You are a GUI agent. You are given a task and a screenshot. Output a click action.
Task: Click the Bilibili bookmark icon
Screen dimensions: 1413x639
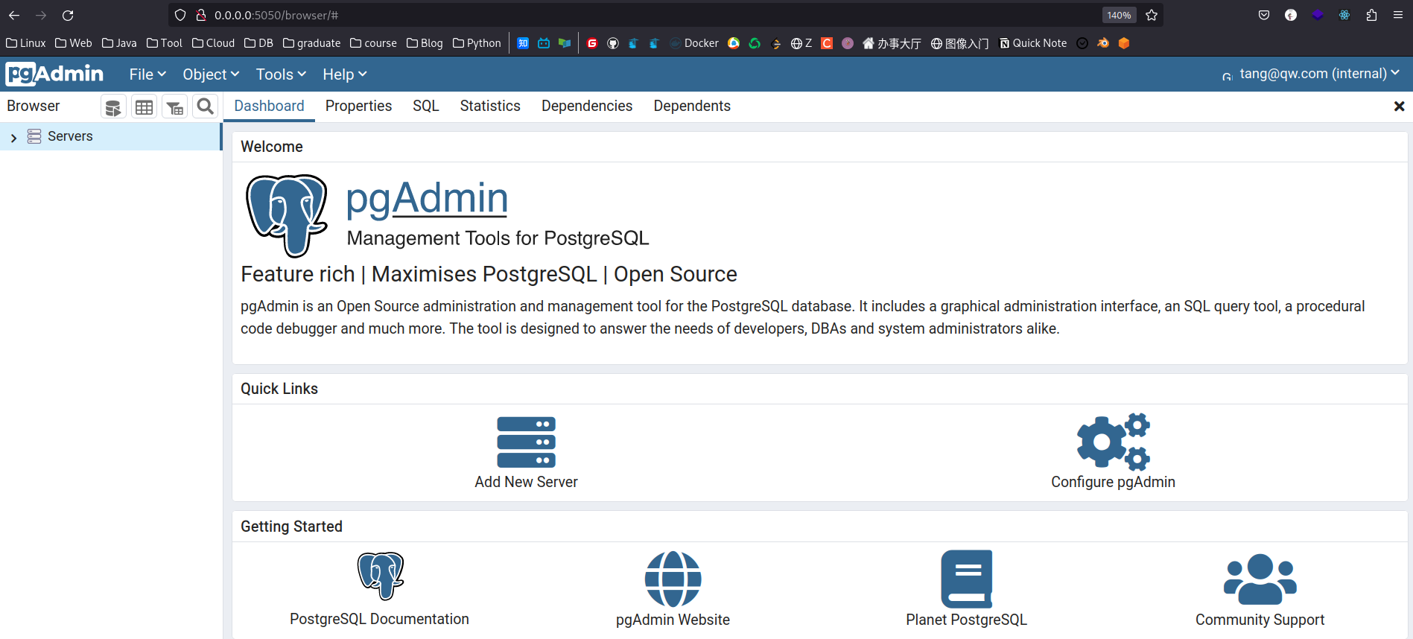click(x=544, y=43)
